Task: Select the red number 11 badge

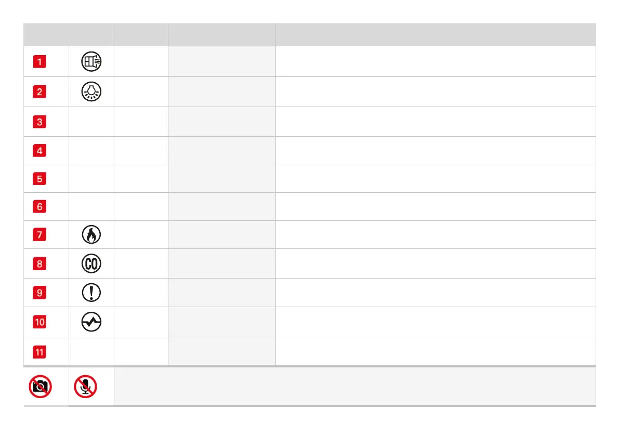Action: 40,352
